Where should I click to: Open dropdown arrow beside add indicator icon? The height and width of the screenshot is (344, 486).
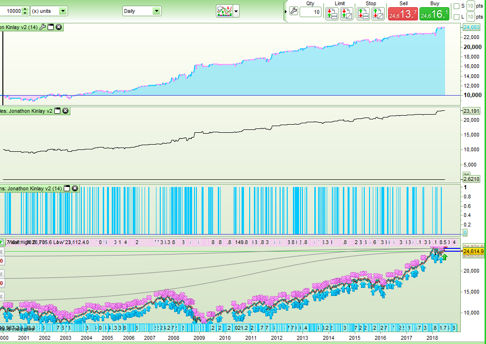(x=236, y=11)
